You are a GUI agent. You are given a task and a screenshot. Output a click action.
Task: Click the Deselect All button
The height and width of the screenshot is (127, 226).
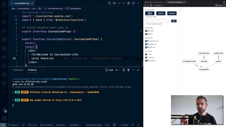point(172,13)
